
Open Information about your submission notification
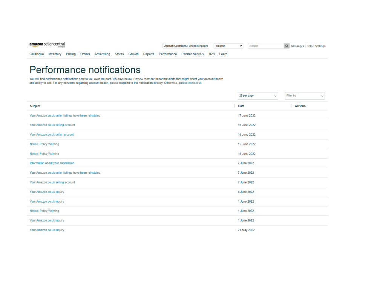(52, 163)
